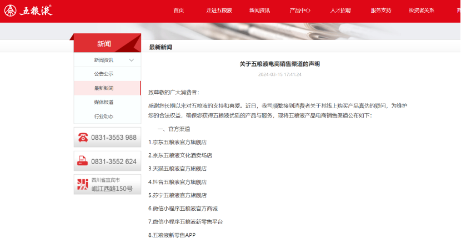Click the greeting line 致尊敬的广大消费者
461x243 pixels.
(173, 93)
